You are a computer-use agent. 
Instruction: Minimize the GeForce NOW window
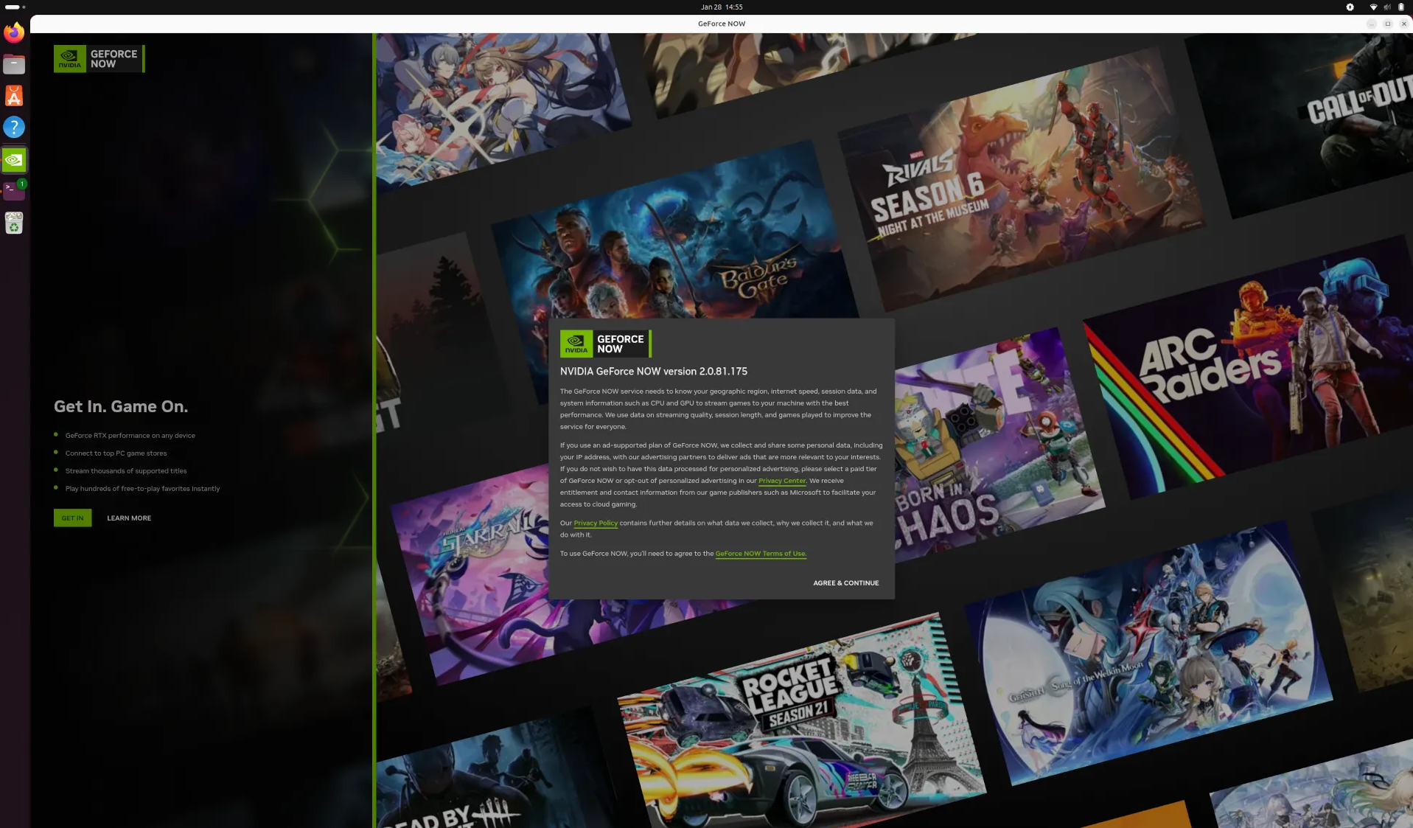pyautogui.click(x=1371, y=24)
